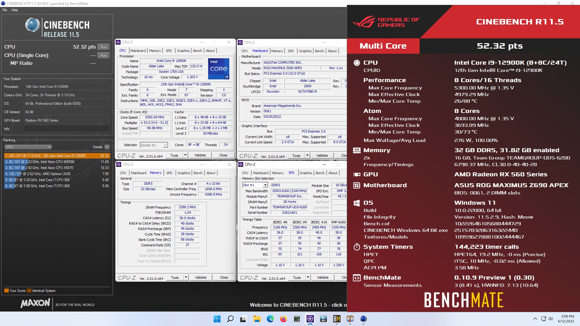Click the CPU chip icon in BenchMate panel
580x326 pixels.
click(x=357, y=63)
